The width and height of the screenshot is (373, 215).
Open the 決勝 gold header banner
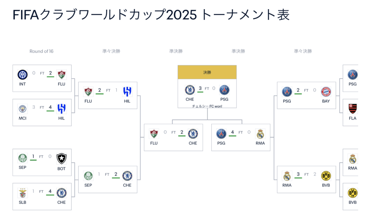coord(207,72)
